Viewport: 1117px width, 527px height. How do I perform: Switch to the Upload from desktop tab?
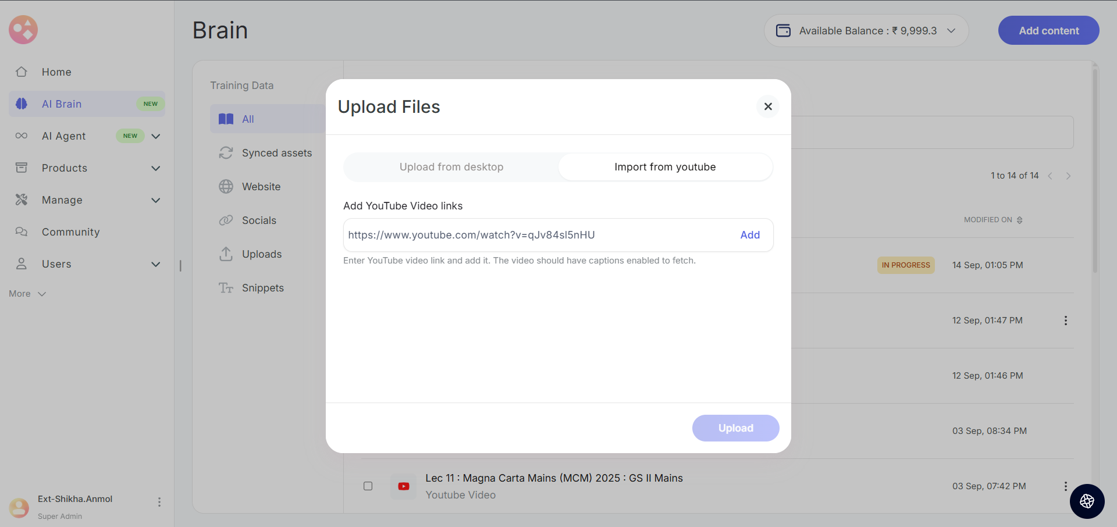coord(451,167)
